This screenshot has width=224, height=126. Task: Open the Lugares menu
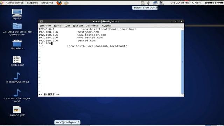click(33, 3)
